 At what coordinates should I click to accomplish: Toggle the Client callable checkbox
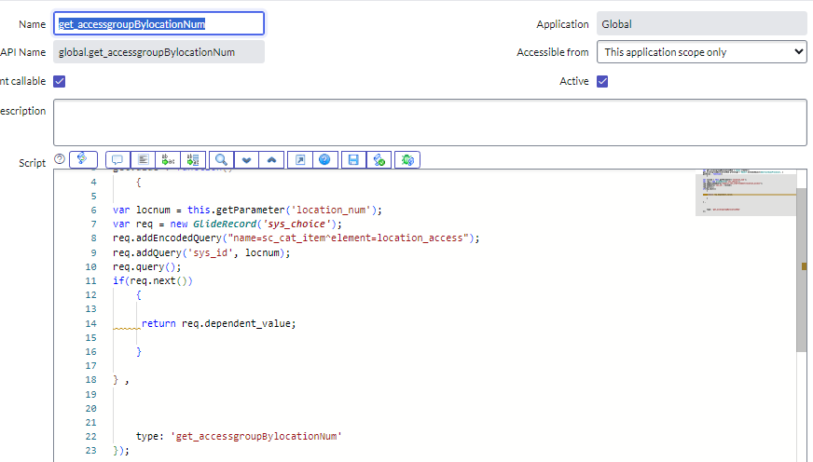tap(59, 81)
